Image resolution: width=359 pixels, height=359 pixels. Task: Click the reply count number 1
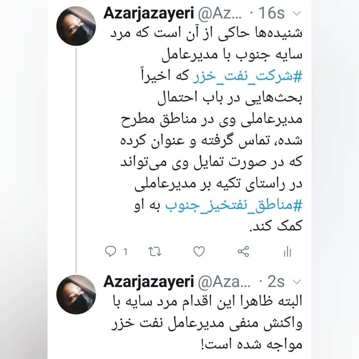125,252
